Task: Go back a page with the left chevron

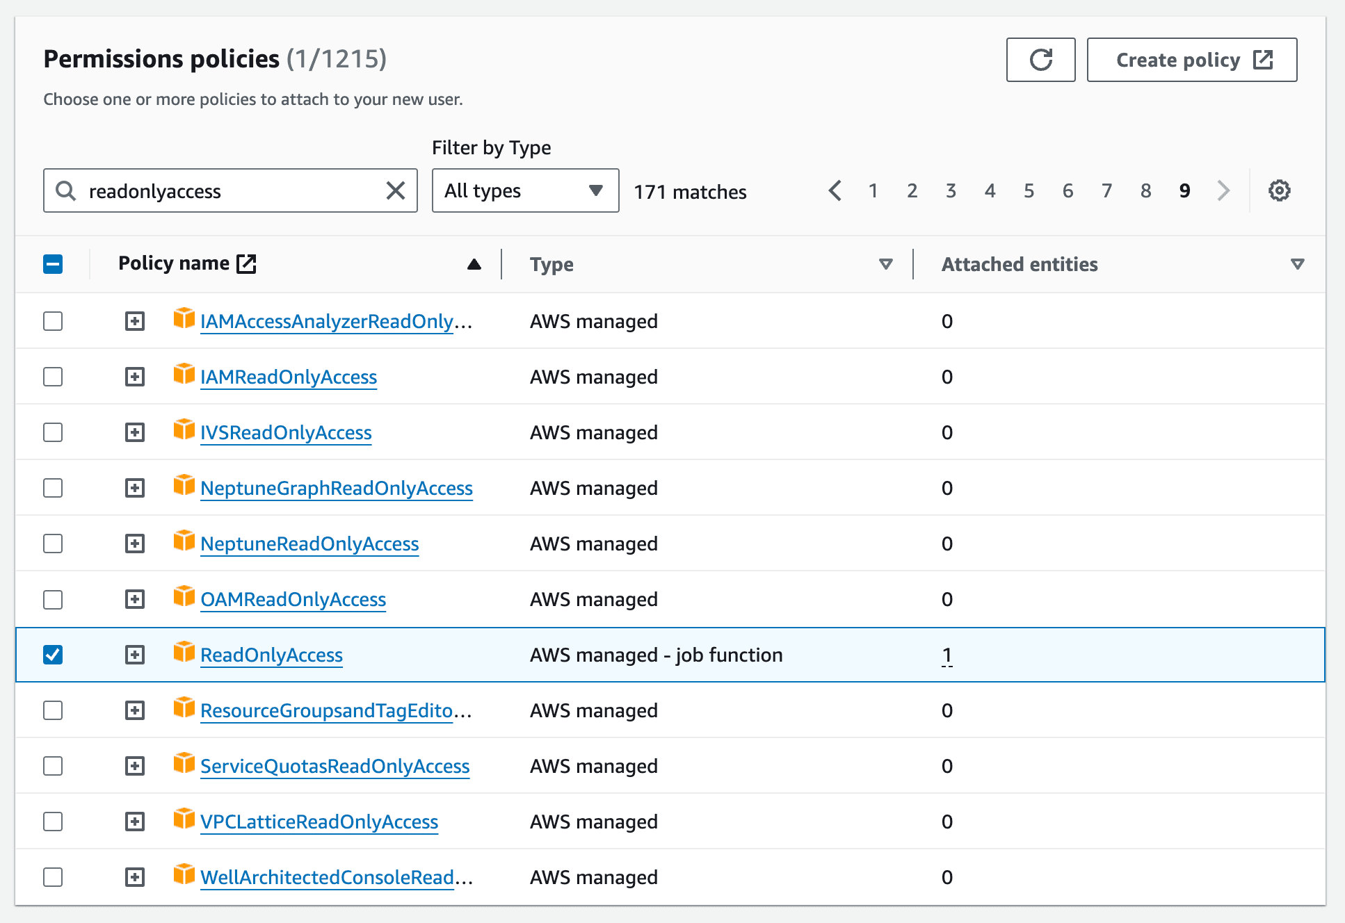Action: click(x=835, y=190)
